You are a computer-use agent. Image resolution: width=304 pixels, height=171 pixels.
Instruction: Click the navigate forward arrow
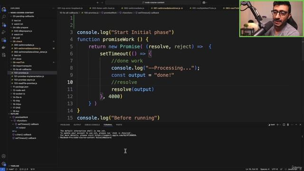[102, 2]
